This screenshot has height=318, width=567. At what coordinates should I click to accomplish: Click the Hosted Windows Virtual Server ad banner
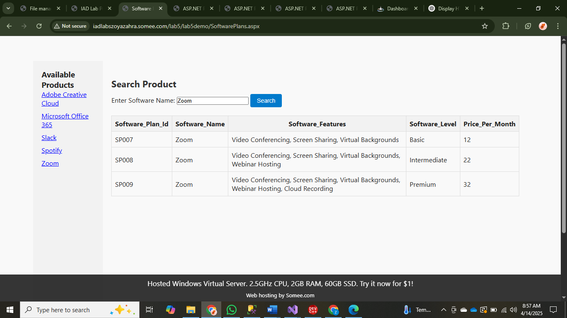280,284
